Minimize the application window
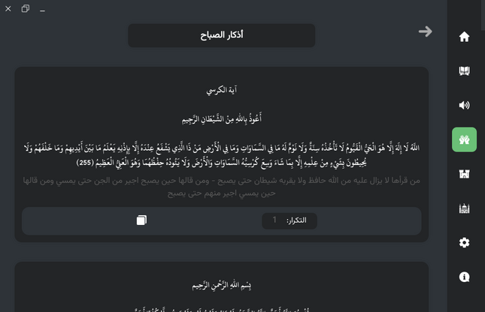This screenshot has height=312, width=485. coord(42,10)
